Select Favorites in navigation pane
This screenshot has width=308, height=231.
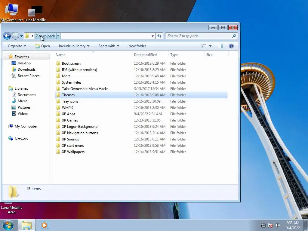coord(22,57)
